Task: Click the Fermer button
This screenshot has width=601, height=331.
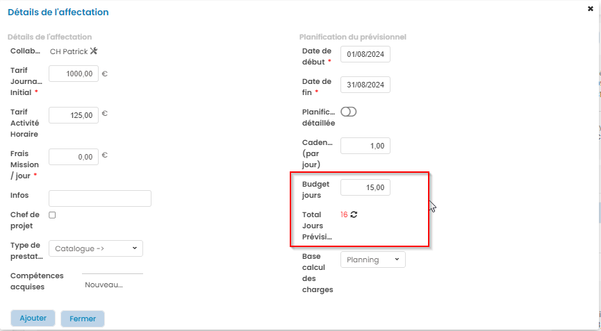Action: tap(83, 319)
